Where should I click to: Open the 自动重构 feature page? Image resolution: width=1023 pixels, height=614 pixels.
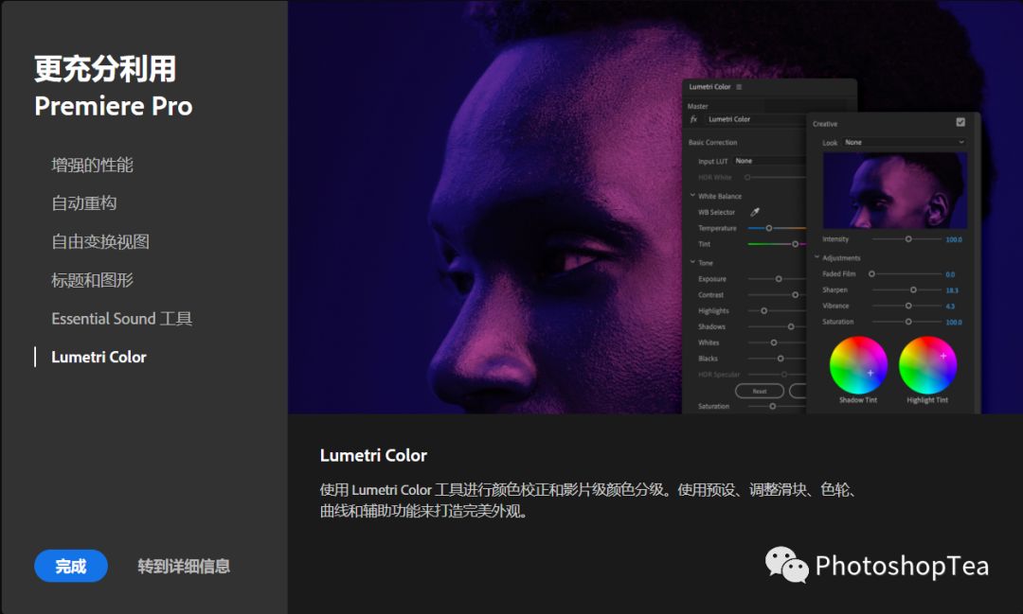84,203
